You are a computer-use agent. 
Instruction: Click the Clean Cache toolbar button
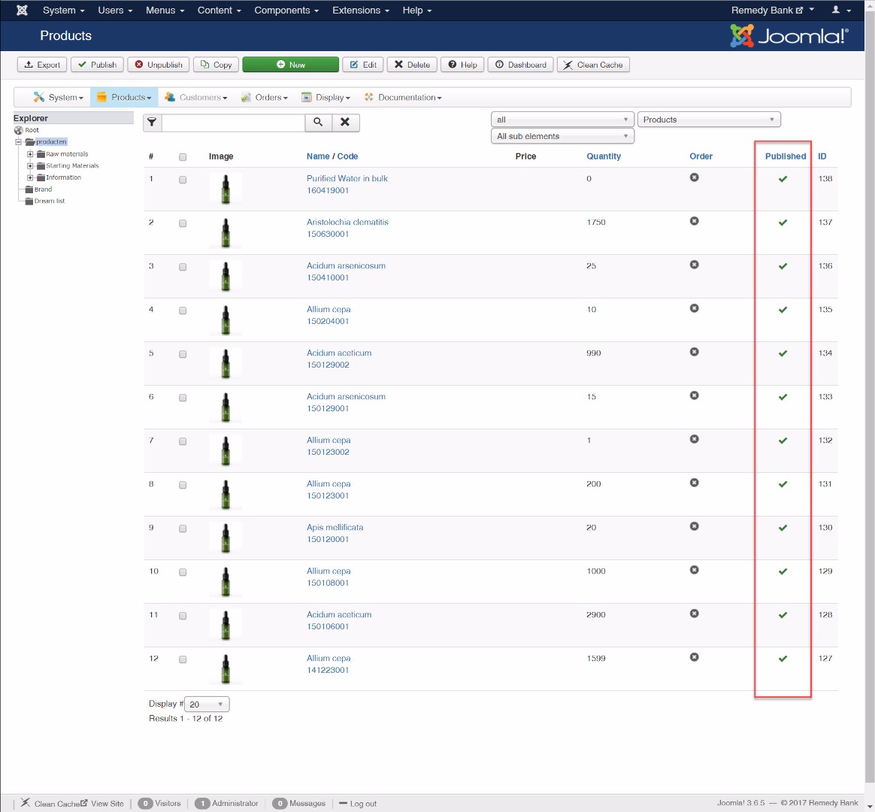point(592,65)
